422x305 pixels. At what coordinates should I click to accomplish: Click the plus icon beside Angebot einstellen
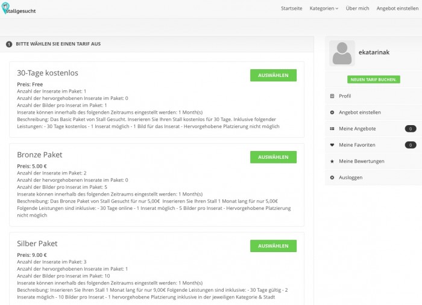tap(332, 112)
